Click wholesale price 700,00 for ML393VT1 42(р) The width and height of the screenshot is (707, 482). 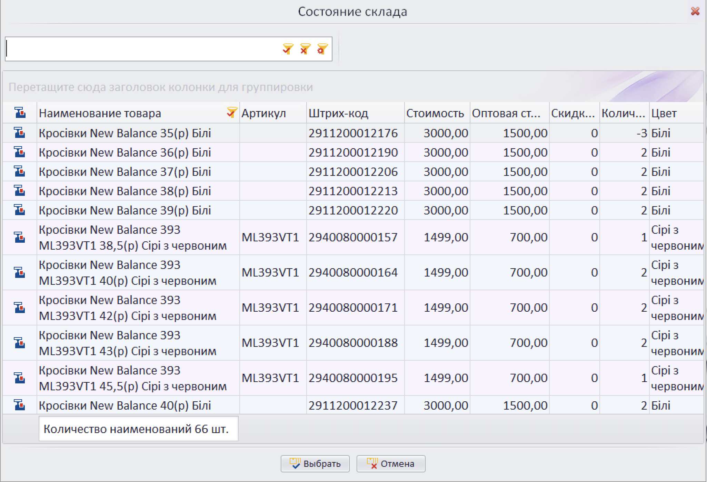tap(529, 308)
